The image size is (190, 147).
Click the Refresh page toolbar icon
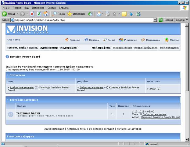[39, 14]
